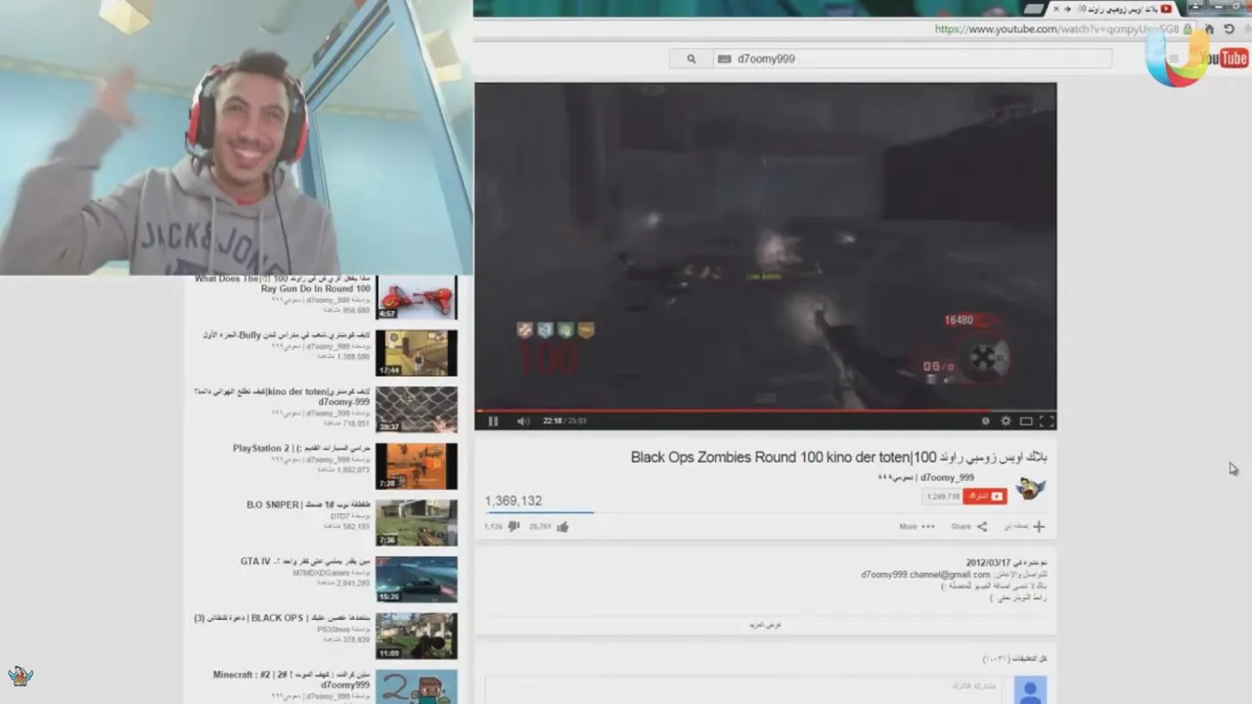
Task: Open the kino der toten livestream thumbnail
Action: click(417, 410)
